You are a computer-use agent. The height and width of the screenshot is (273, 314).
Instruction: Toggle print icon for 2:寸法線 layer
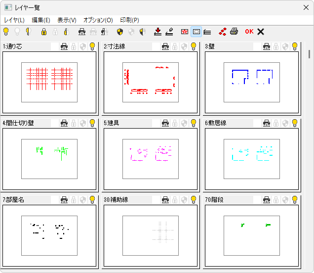click(x=165, y=46)
